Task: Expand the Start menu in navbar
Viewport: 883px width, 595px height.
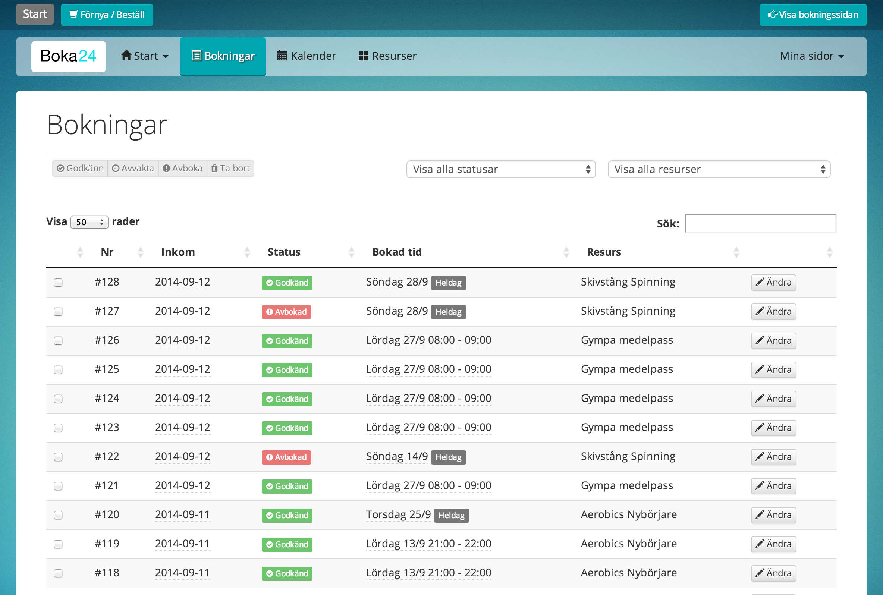Action: [x=145, y=56]
